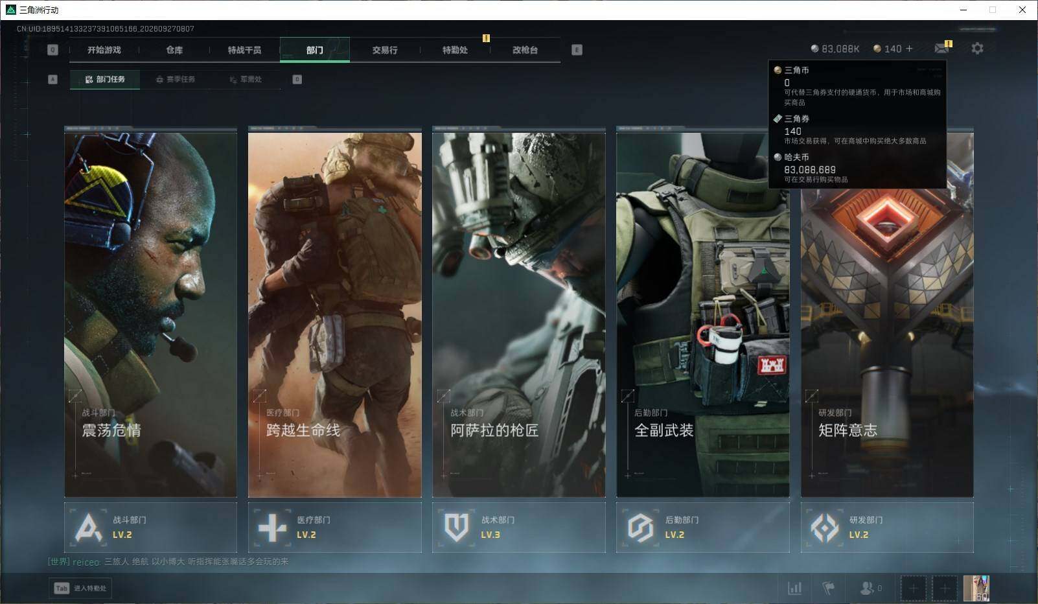Click the 三角洲行动 window title icon

(10, 10)
